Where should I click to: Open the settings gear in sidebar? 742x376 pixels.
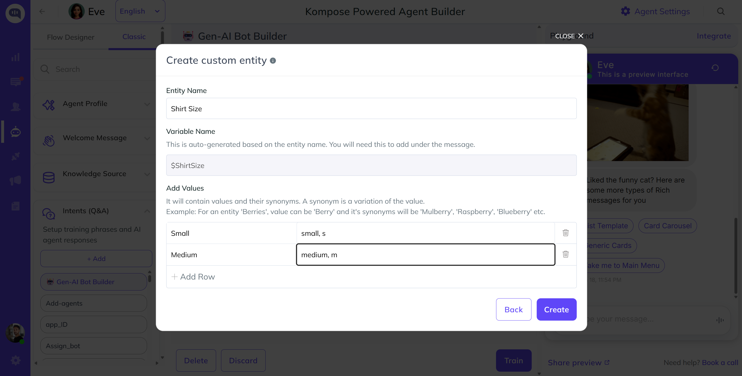15,360
